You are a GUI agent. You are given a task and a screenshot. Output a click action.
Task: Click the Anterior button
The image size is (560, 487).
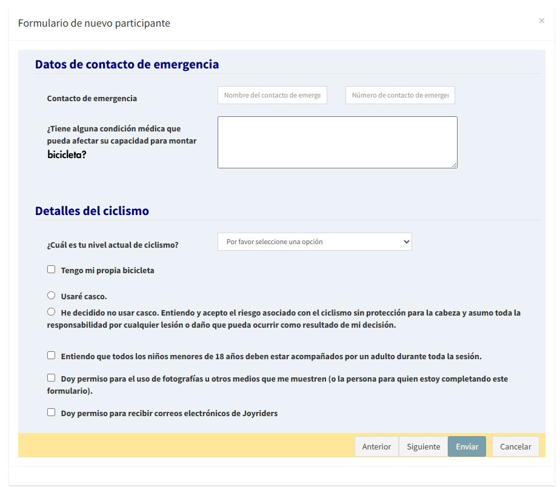(376, 446)
